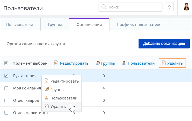The image size is (192, 121).
Task: Click red-cross delete icon in context menu
Action: [46, 106]
